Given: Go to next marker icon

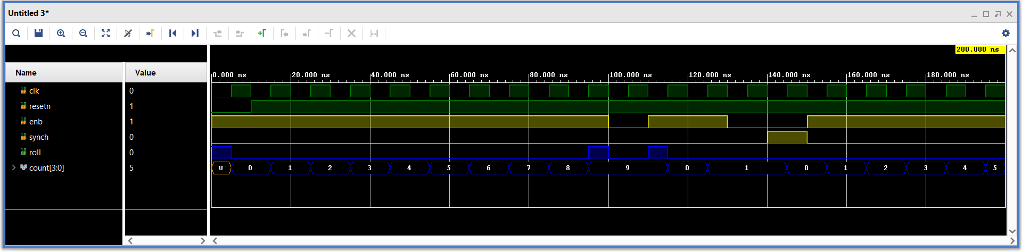Looking at the screenshot, I should [307, 33].
